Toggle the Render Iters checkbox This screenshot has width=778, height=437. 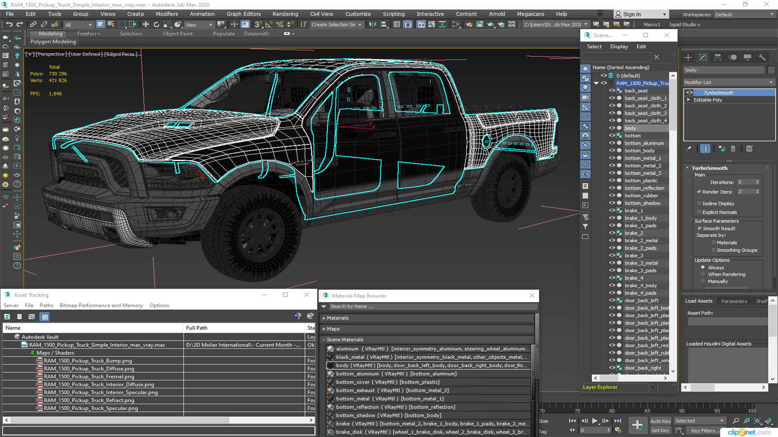coord(699,192)
